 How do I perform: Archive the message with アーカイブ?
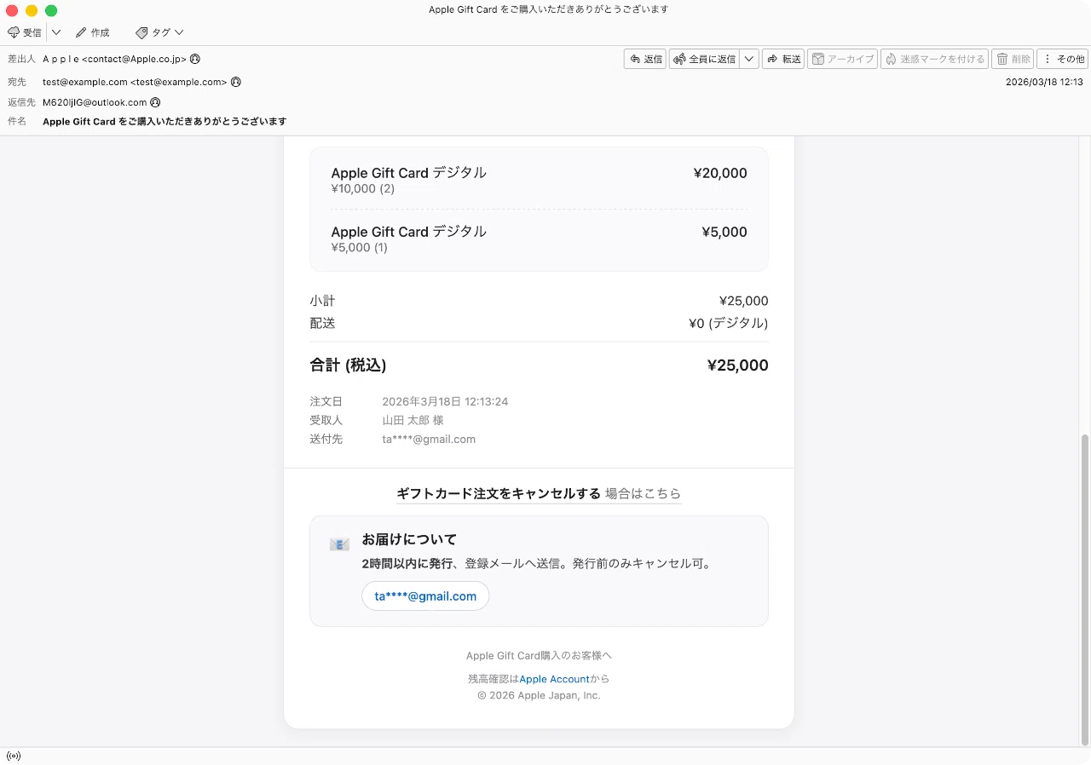click(x=843, y=59)
